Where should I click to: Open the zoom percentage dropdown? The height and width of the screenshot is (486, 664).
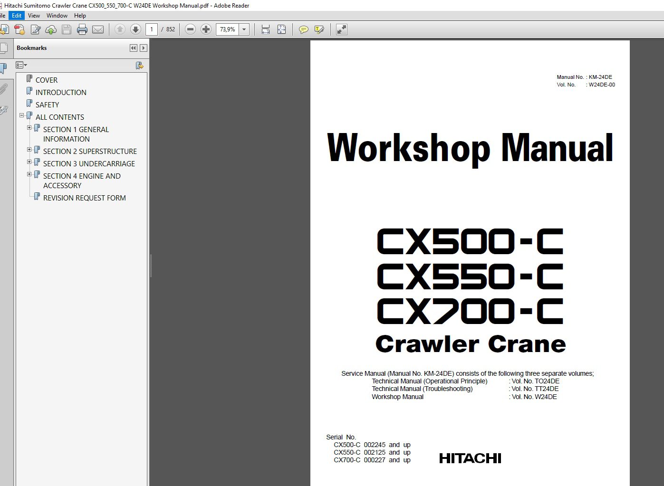244,29
